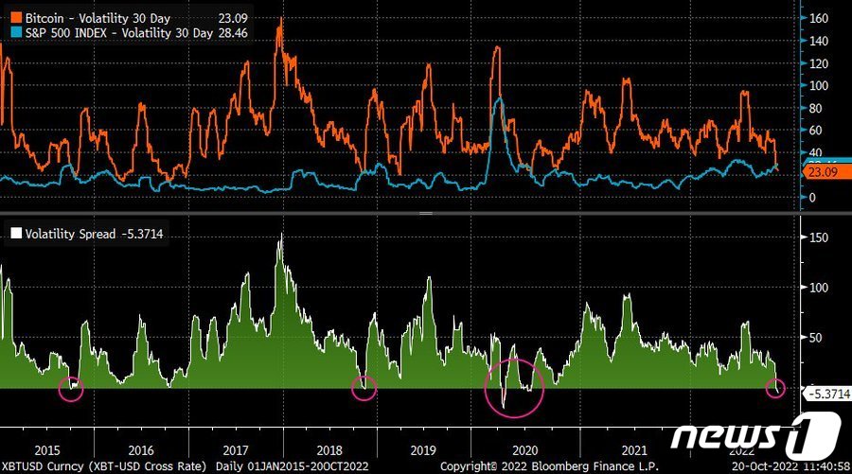Click the 100 tick on upper axis
Viewport: 852px width, 474px height.
[x=819, y=86]
